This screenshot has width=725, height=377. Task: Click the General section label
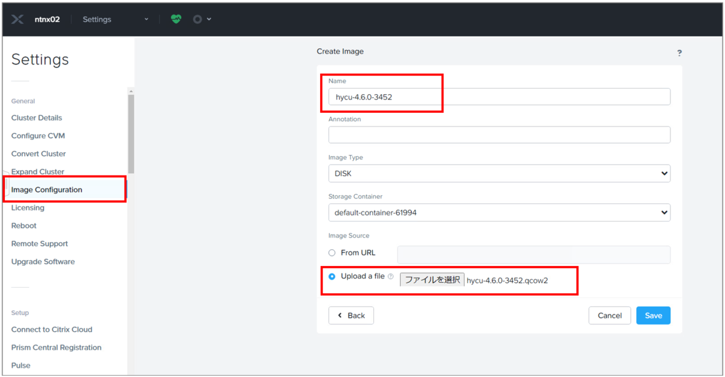pyautogui.click(x=23, y=101)
